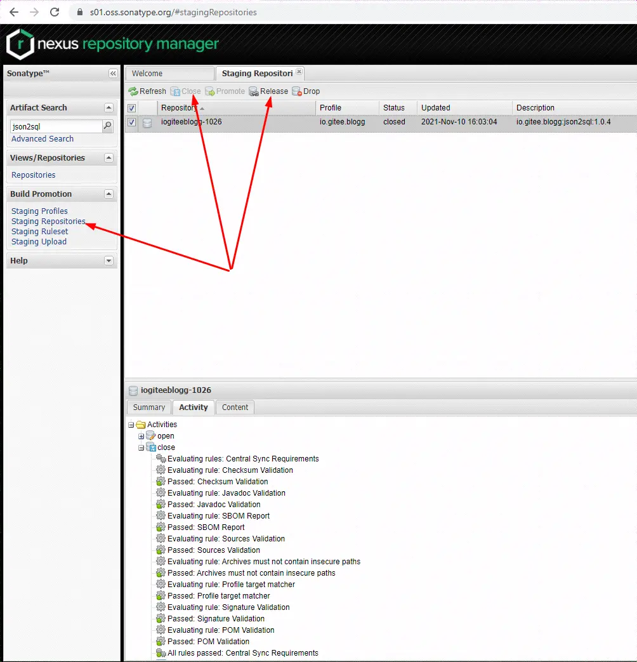Sort by the Updated column header
This screenshot has height=662, width=637.
click(x=464, y=108)
